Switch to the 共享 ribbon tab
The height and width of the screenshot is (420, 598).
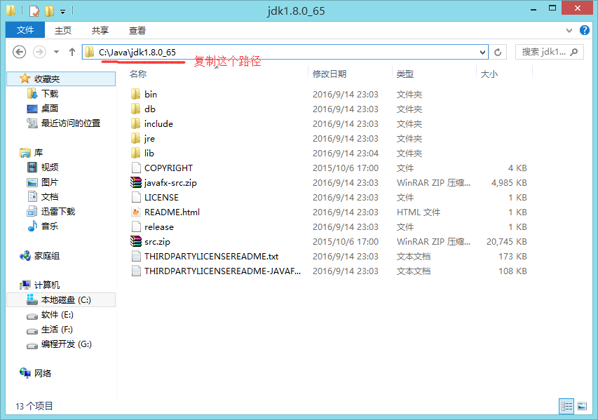[x=100, y=31]
